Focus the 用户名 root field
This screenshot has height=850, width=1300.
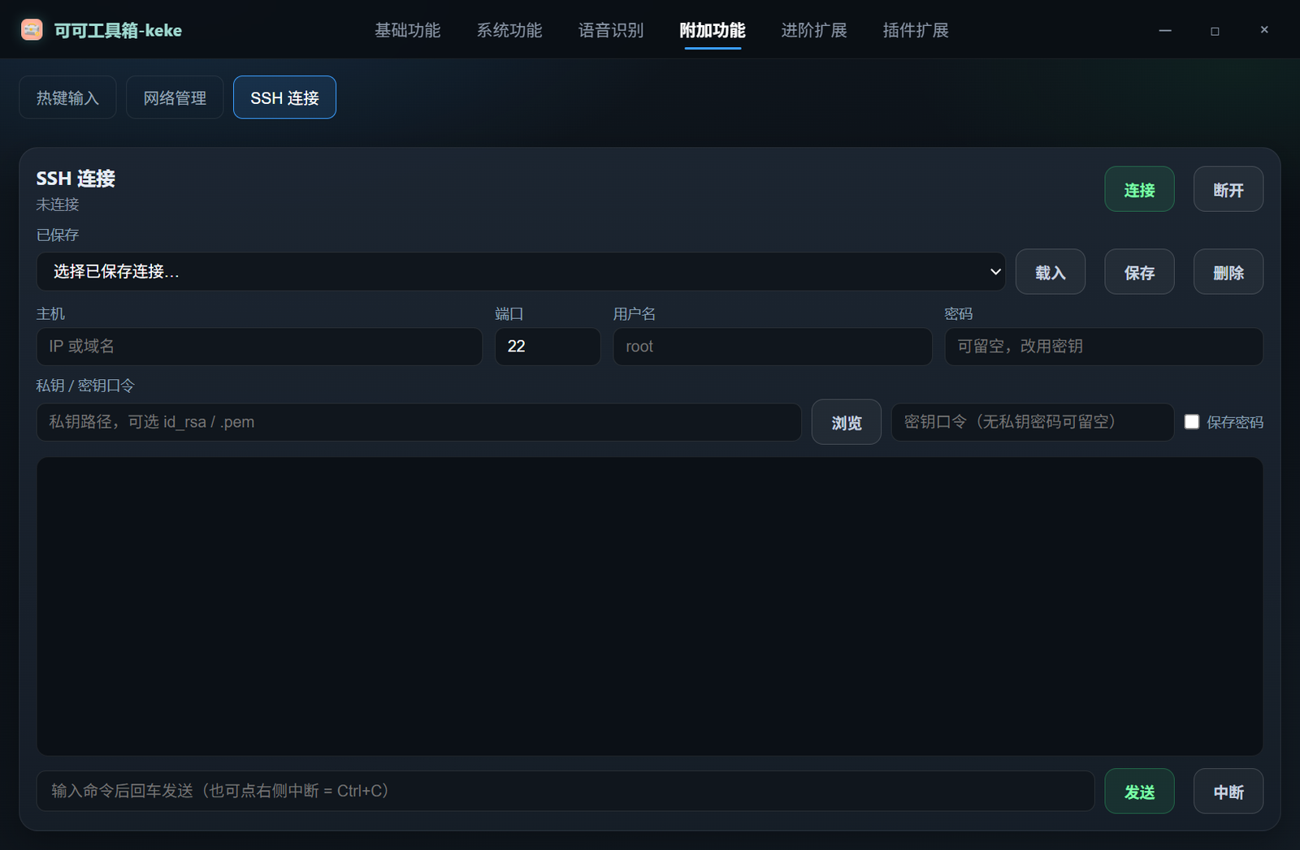[x=773, y=347]
